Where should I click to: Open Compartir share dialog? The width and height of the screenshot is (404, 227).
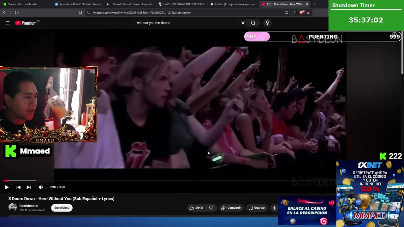pos(231,208)
